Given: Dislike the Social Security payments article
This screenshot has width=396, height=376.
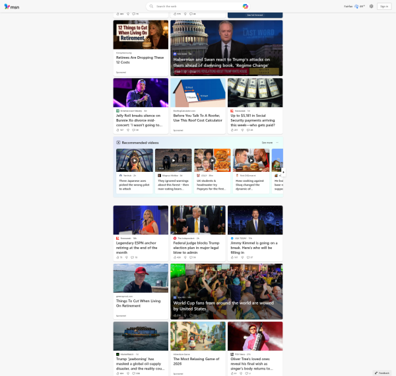Looking at the screenshot, I should [242, 130].
